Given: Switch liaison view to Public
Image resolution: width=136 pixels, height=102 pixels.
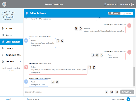Looking at the screenshot, I should click(x=114, y=13).
